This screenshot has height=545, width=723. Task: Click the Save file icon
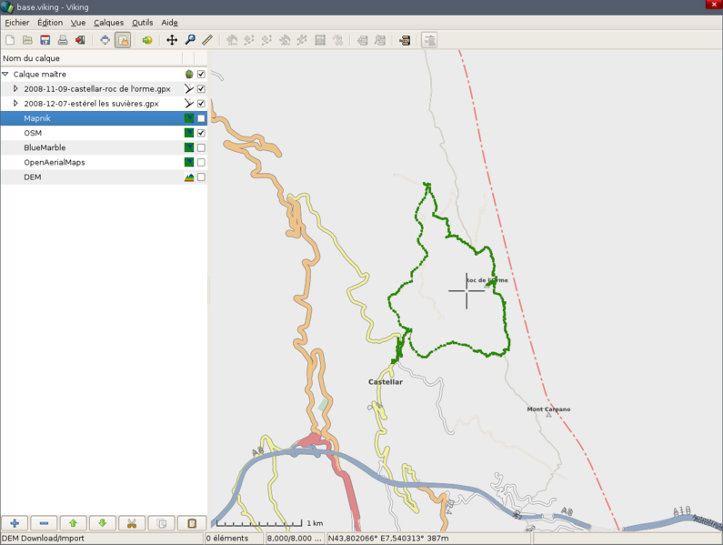pos(45,40)
